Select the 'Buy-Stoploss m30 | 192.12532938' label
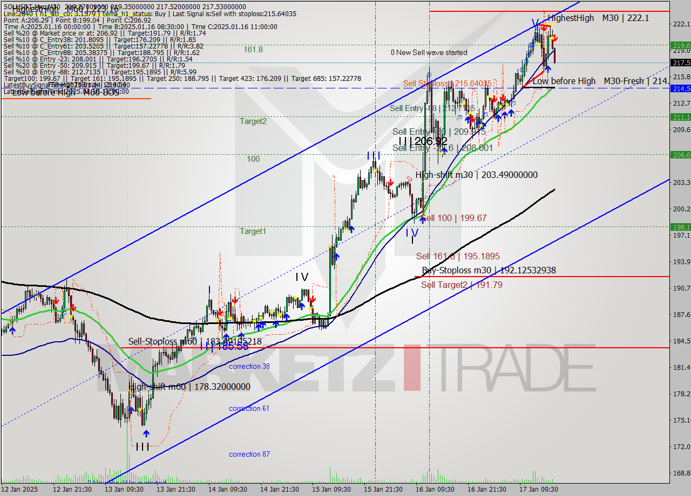Screen dimensions: 691x496 point(489,270)
